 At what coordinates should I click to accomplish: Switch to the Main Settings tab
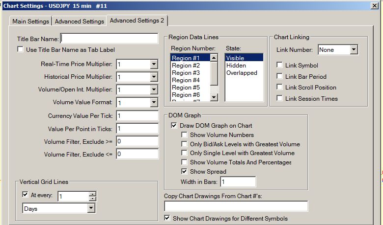(x=30, y=22)
